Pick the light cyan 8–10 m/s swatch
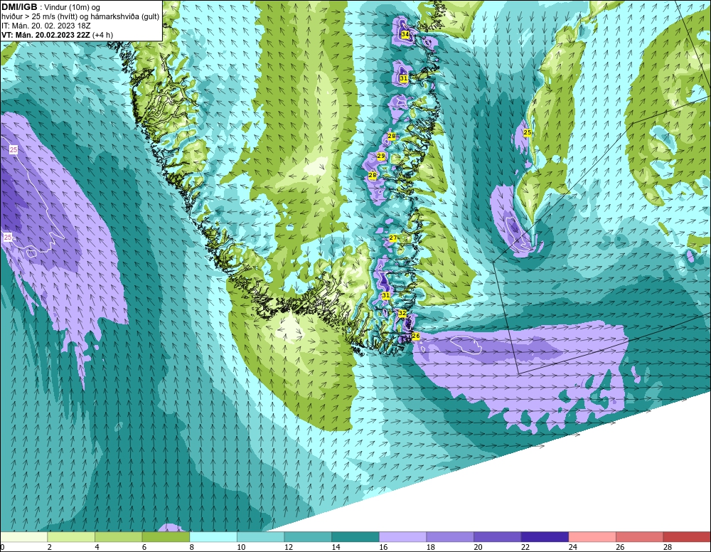This screenshot has height=552, width=711. (x=213, y=537)
